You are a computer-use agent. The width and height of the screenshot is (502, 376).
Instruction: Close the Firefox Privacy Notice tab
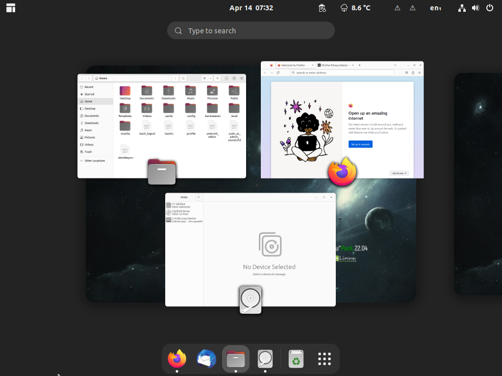(353, 65)
